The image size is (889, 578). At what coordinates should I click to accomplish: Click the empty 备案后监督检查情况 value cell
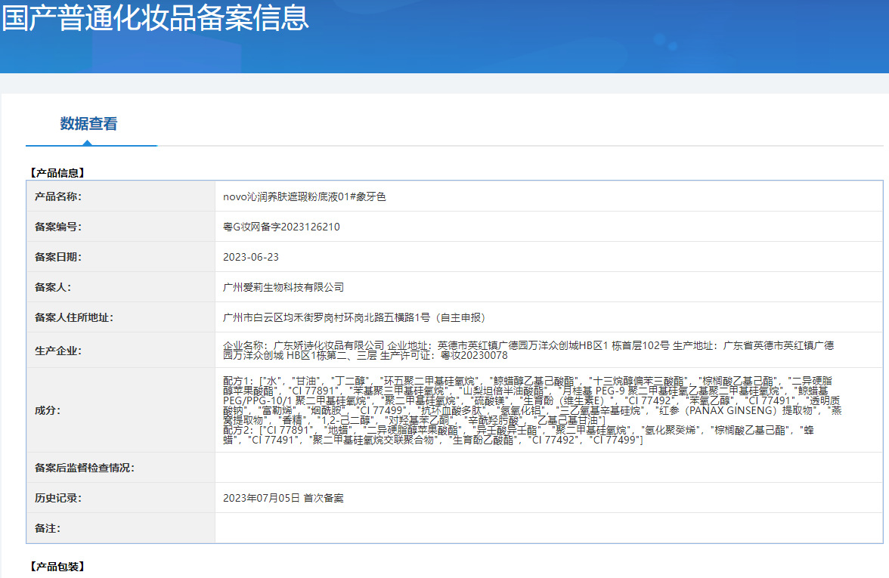coord(548,468)
